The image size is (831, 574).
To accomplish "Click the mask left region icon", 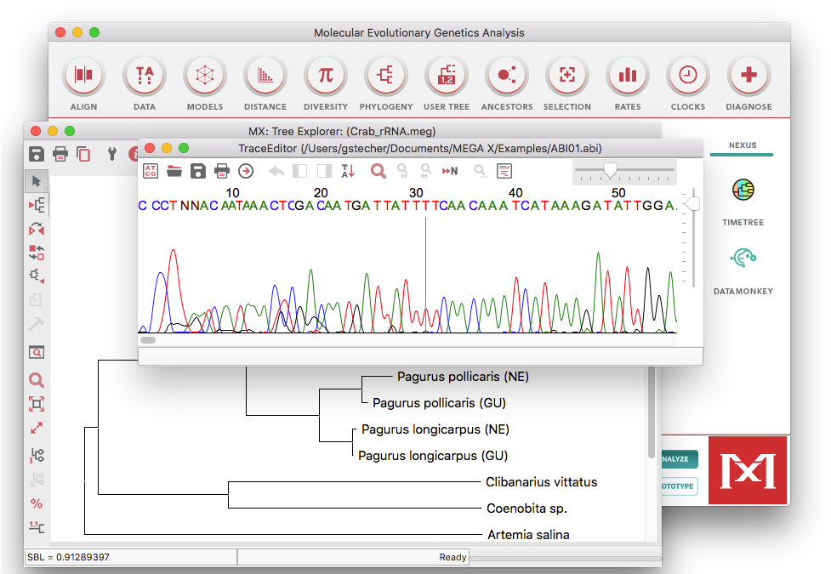I will point(299,171).
